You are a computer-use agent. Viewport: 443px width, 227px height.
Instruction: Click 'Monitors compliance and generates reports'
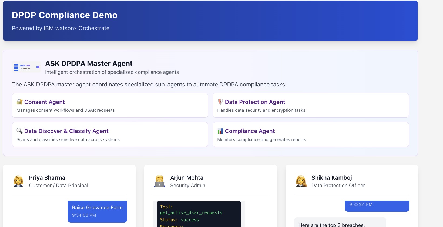[261, 140]
